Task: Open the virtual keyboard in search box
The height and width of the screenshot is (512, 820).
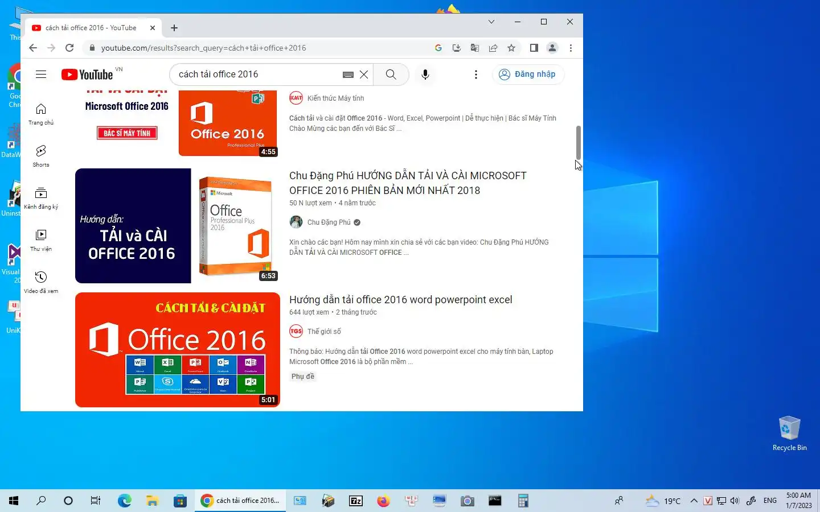Action: pyautogui.click(x=348, y=75)
